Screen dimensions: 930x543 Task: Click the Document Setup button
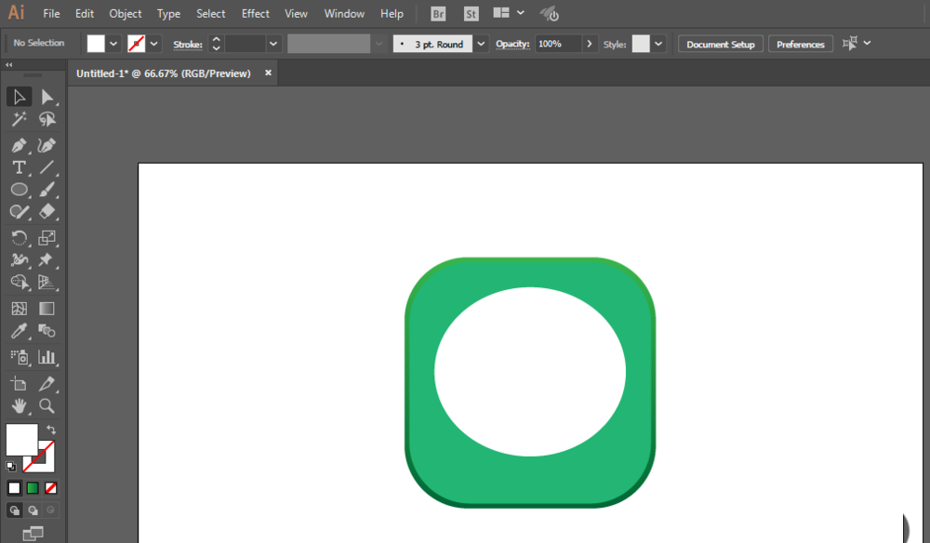coord(721,45)
